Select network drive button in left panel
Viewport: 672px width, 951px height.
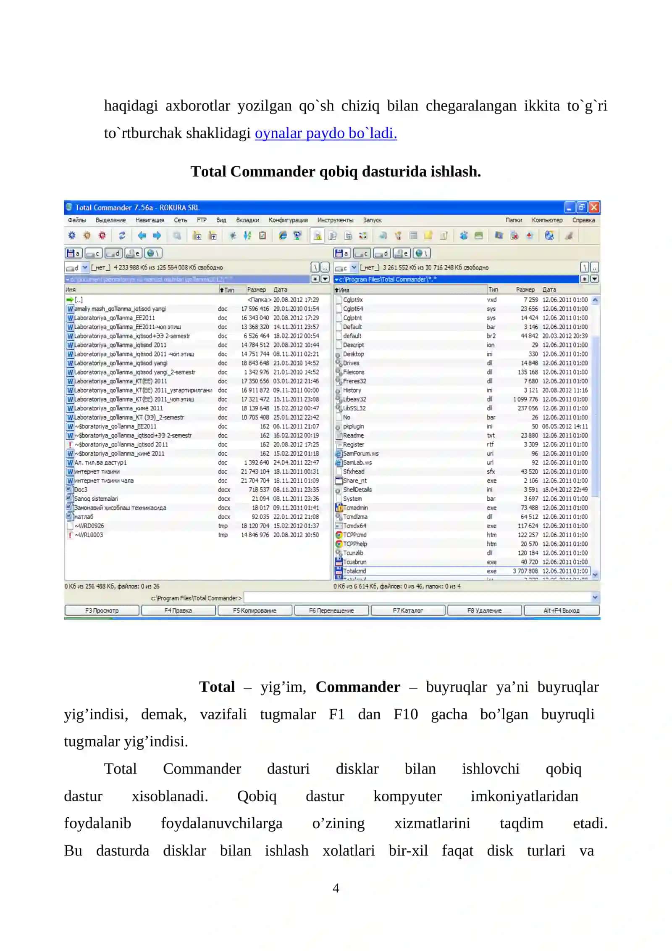(x=153, y=253)
